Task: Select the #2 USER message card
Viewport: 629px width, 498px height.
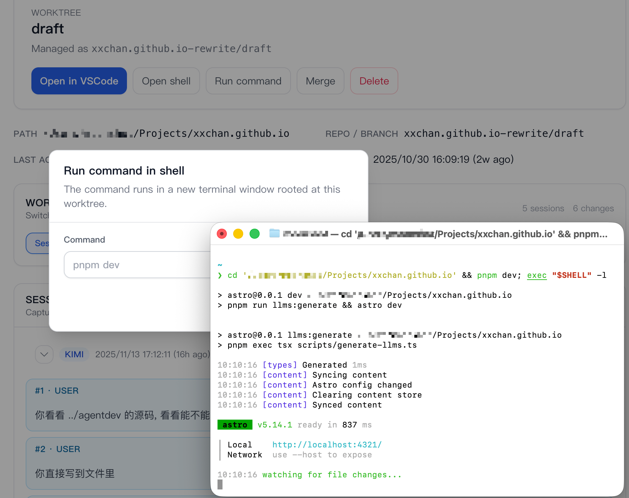Action: tap(118, 463)
